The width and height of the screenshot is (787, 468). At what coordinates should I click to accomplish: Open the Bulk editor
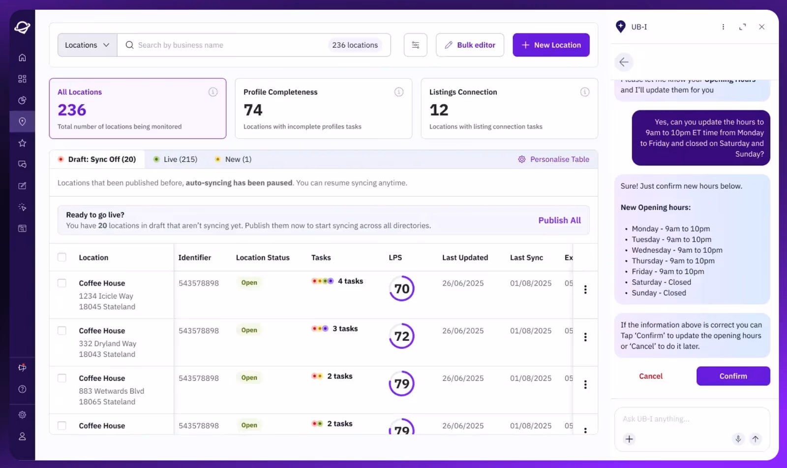coord(470,45)
